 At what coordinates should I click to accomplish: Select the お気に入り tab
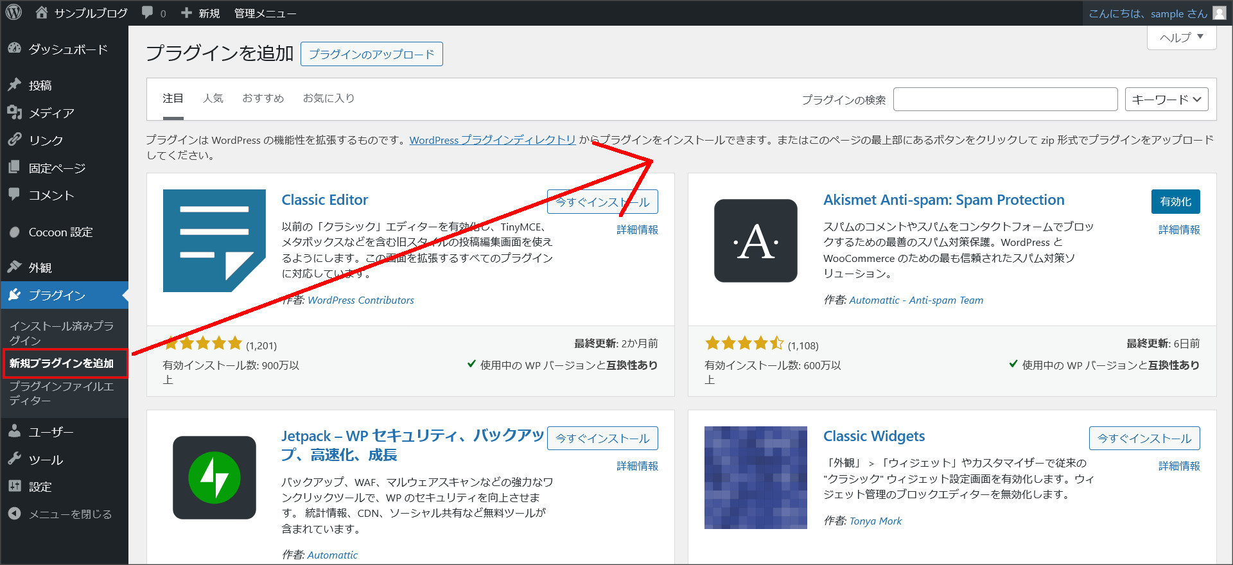point(328,98)
